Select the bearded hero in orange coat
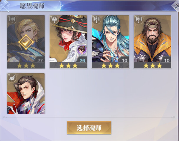 point(153,42)
